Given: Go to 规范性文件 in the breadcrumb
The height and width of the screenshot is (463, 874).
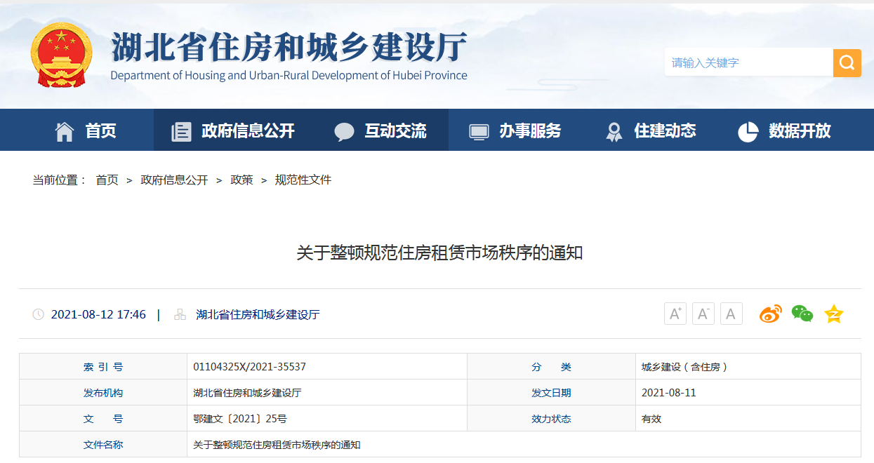Looking at the screenshot, I should click(303, 180).
